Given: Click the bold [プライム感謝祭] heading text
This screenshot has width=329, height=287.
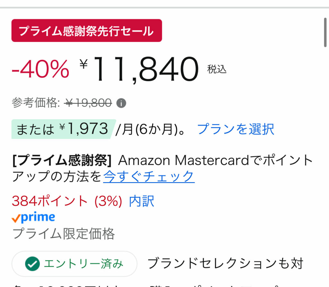Looking at the screenshot, I should coord(62,160).
